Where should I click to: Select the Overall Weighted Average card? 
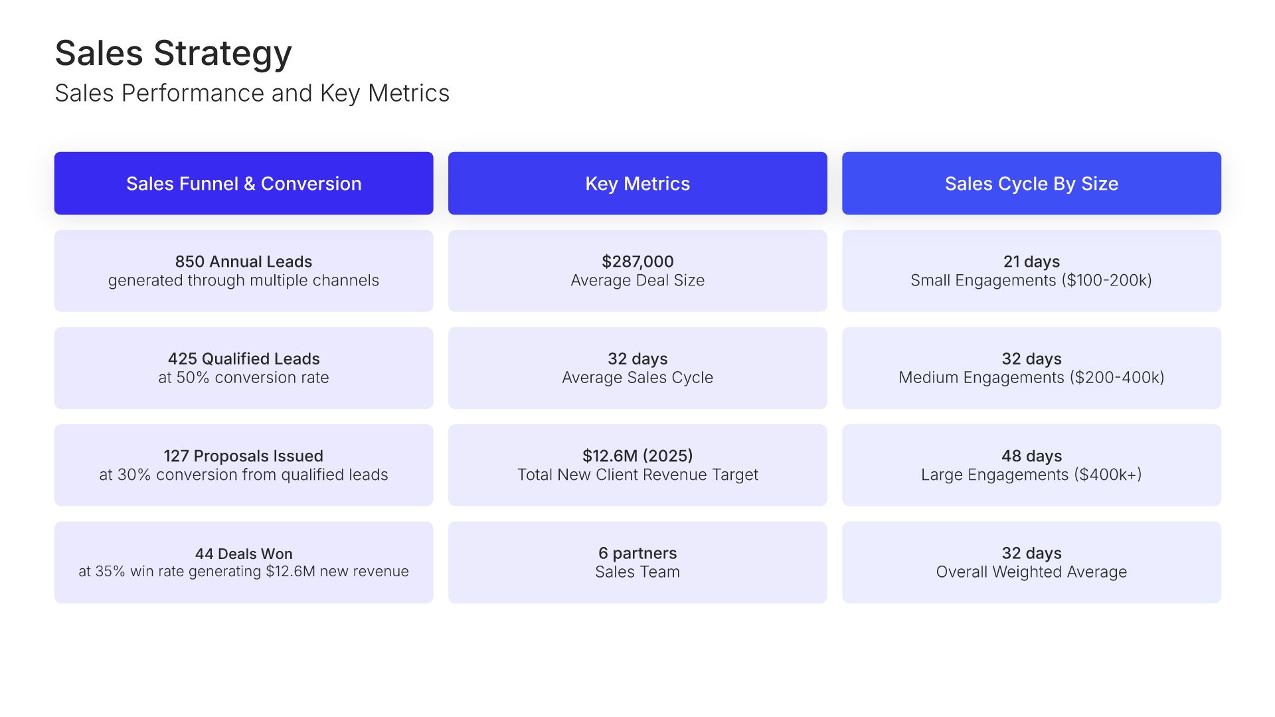pyautogui.click(x=1031, y=562)
